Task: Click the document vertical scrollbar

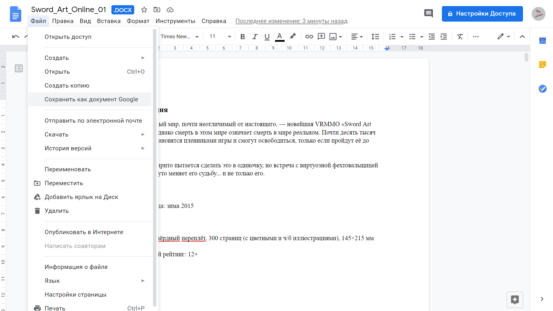Action: click(x=526, y=58)
